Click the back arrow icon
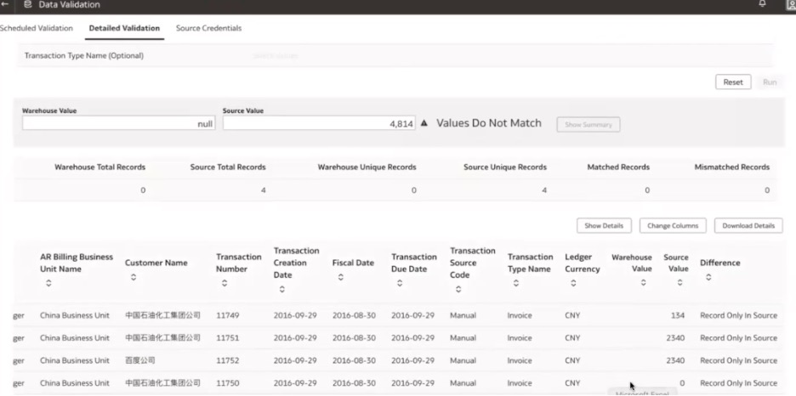 [5, 4]
